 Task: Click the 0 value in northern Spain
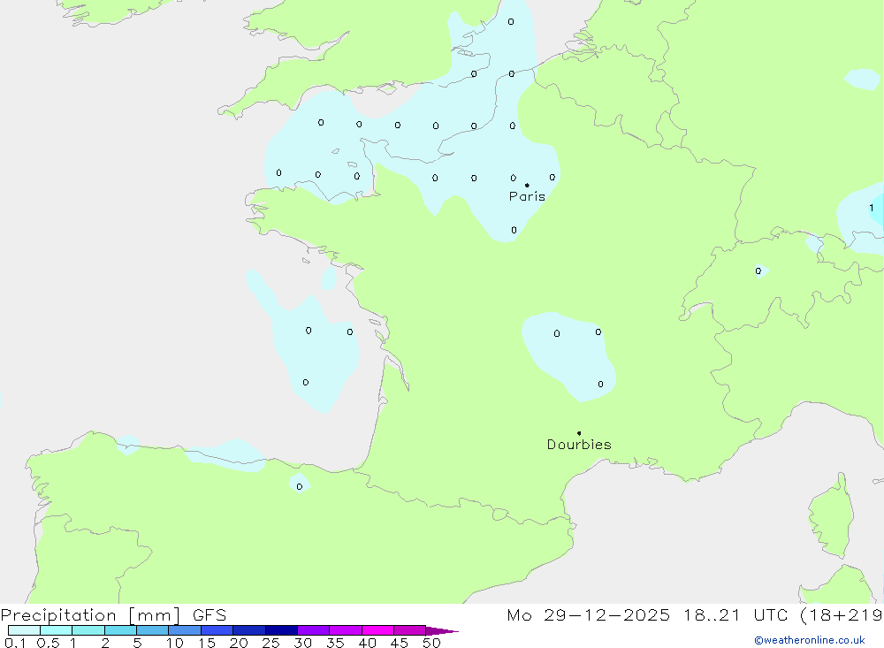[300, 487]
